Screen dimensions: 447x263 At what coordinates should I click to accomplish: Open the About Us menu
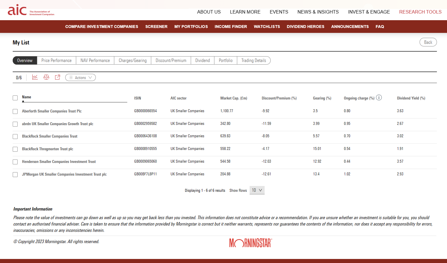tap(209, 12)
